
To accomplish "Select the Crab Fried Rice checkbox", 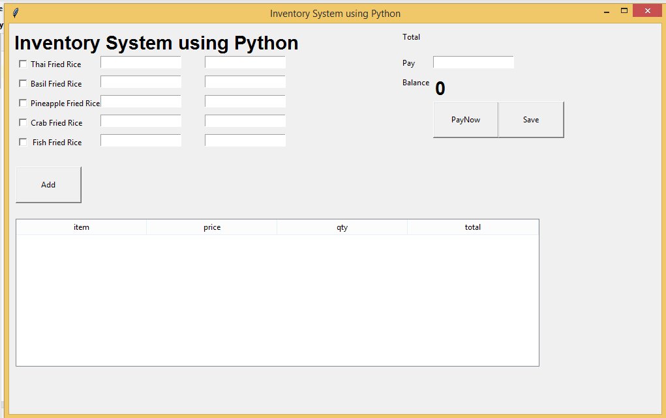I will tap(23, 122).
